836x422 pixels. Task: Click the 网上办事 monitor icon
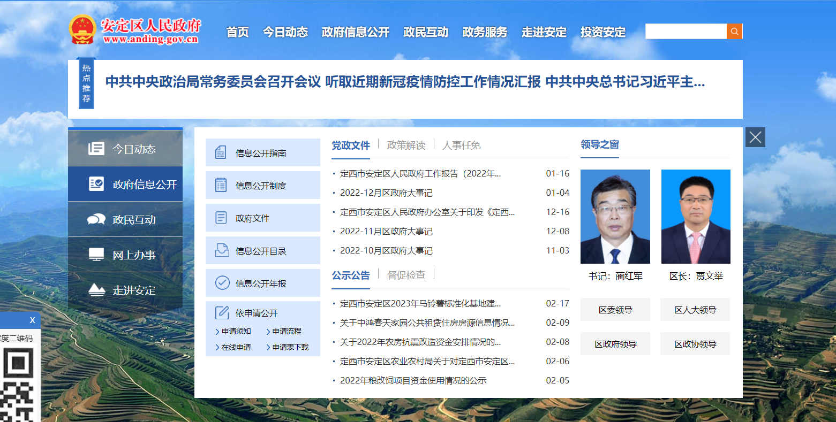[x=96, y=255]
